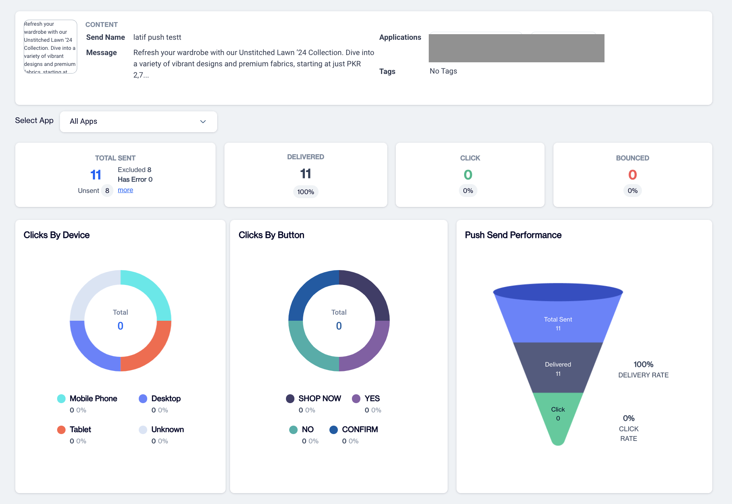Click the Delivered 100% badge
732x504 pixels.
point(306,192)
